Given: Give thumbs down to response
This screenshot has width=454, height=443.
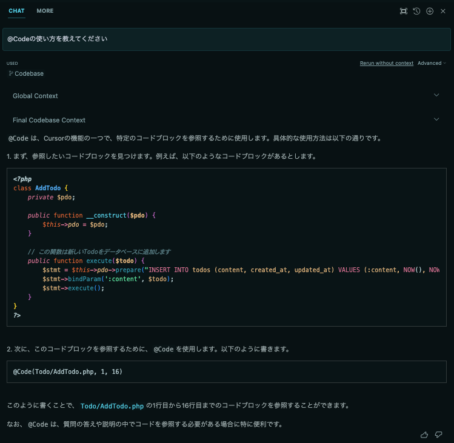Looking at the screenshot, I should (438, 435).
